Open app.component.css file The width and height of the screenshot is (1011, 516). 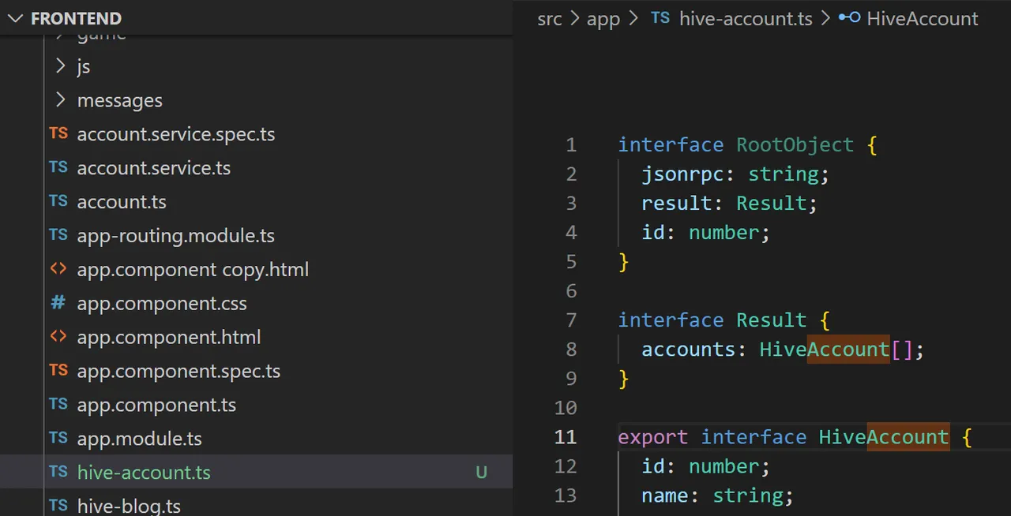click(162, 304)
